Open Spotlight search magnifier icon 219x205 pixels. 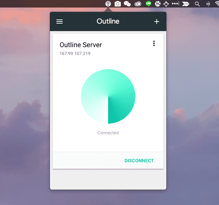197,4
